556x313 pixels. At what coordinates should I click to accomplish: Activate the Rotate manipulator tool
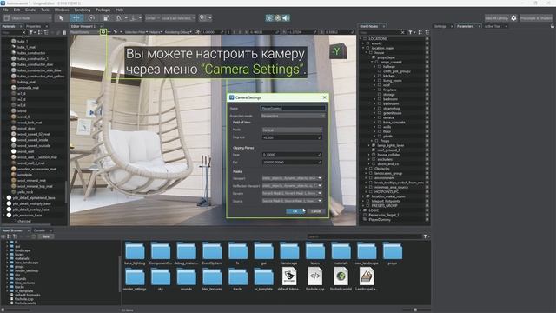pos(91,17)
